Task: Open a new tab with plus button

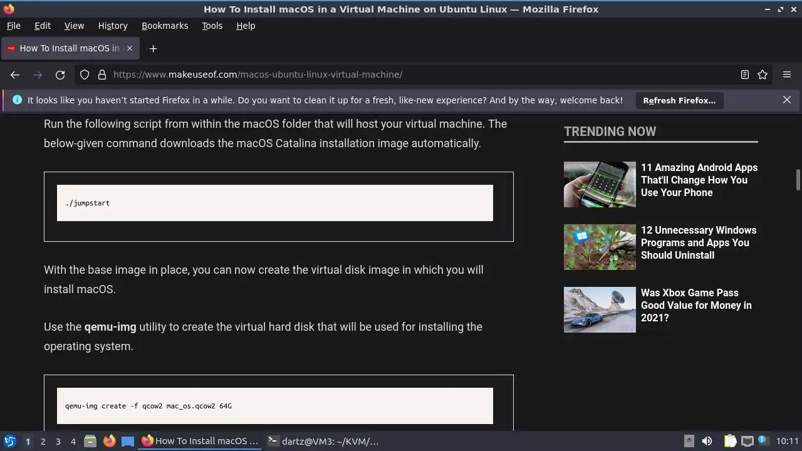Action: coord(153,48)
